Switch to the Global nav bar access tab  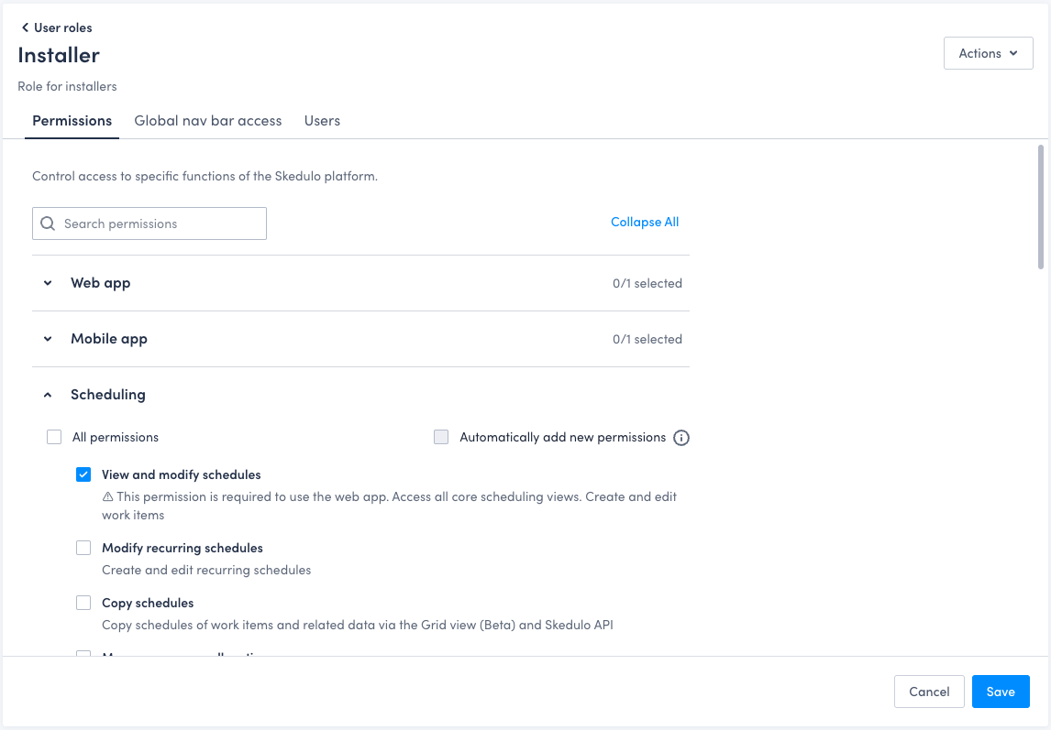pyautogui.click(x=207, y=121)
